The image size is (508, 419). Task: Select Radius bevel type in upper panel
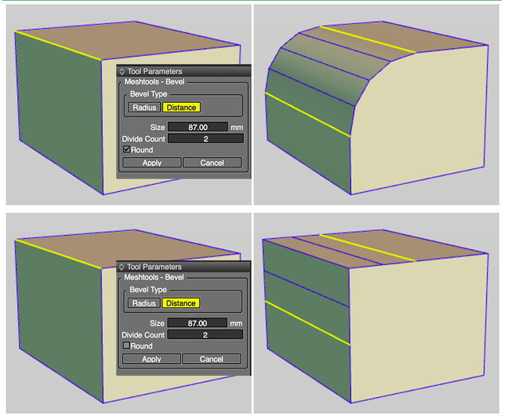[x=145, y=107]
